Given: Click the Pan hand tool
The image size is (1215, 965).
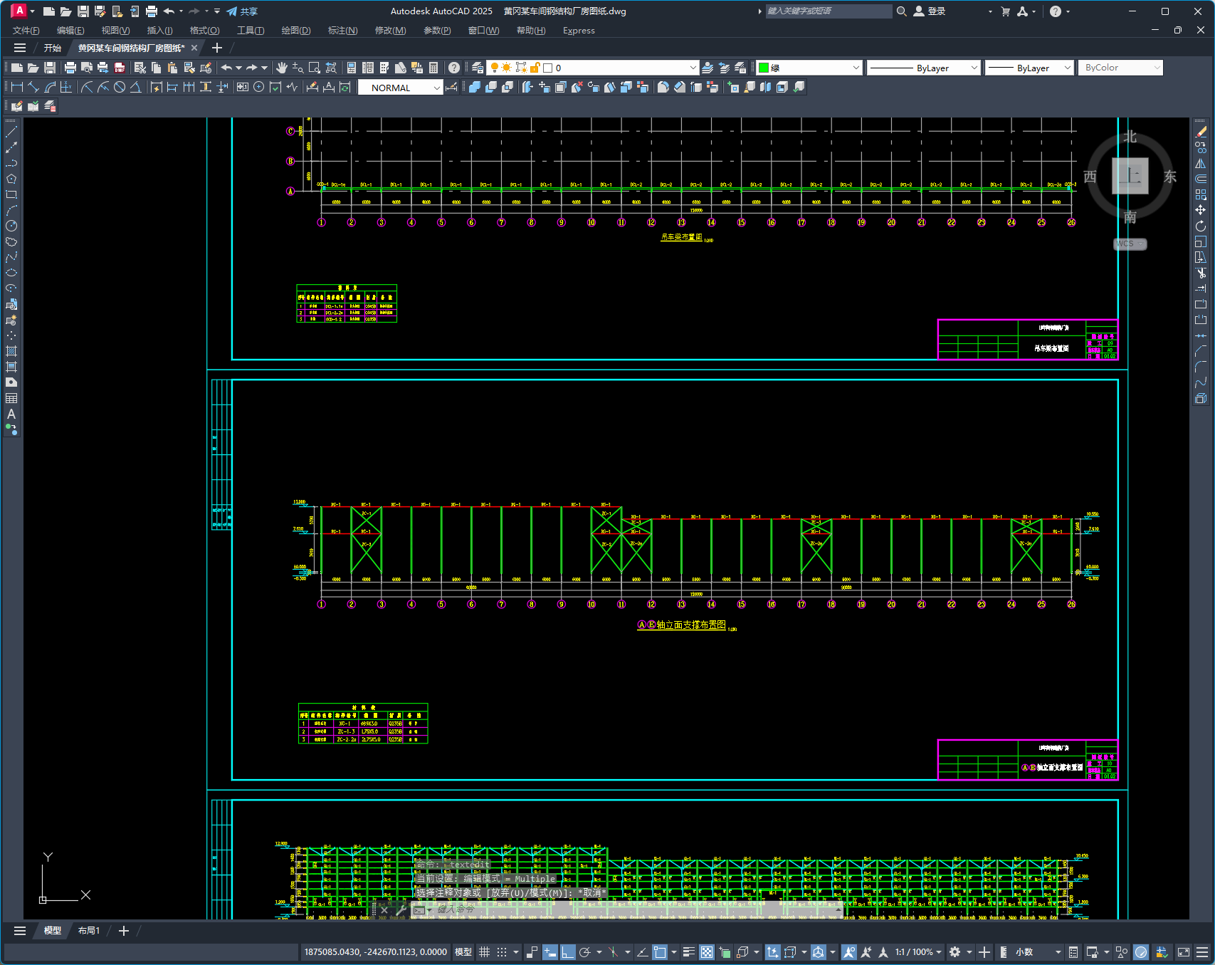Looking at the screenshot, I should click(x=282, y=68).
